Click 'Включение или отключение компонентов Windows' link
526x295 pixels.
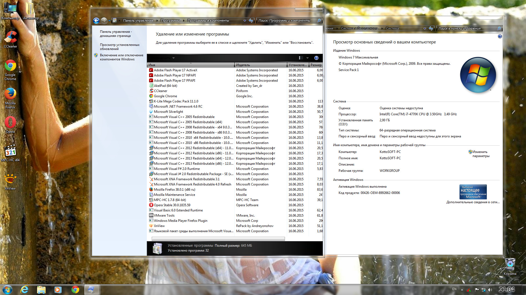(122, 57)
